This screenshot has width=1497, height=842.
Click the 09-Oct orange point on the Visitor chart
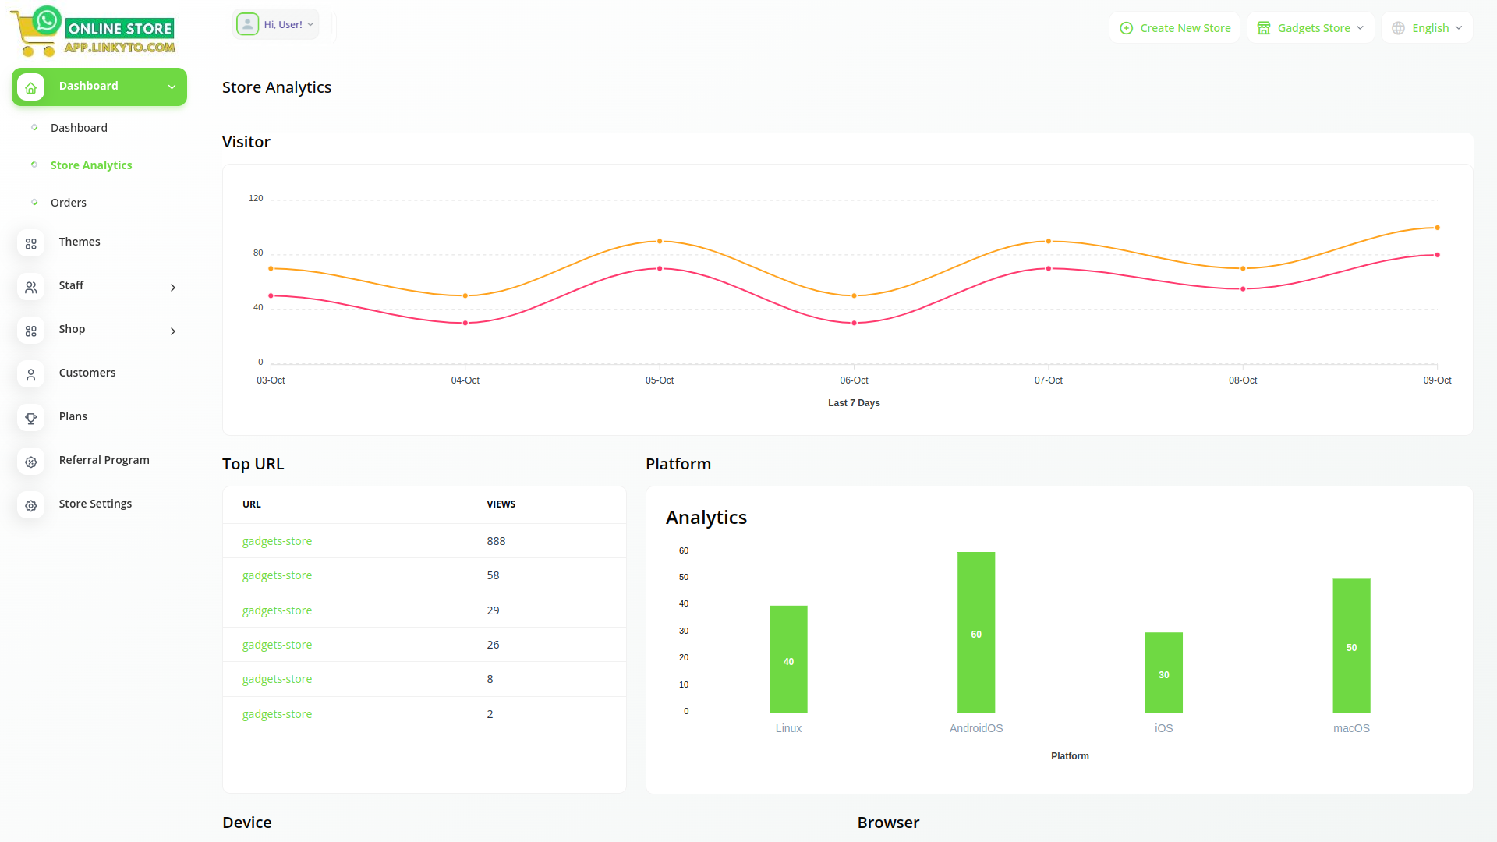(1437, 228)
